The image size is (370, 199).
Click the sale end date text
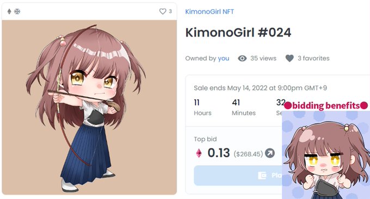click(x=260, y=88)
